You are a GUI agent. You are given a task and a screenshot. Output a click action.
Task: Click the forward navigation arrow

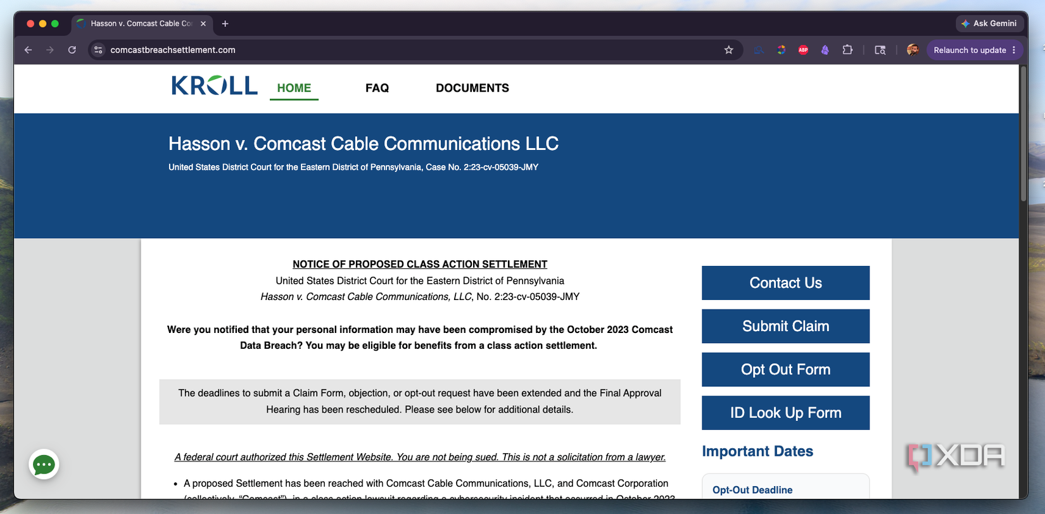50,50
